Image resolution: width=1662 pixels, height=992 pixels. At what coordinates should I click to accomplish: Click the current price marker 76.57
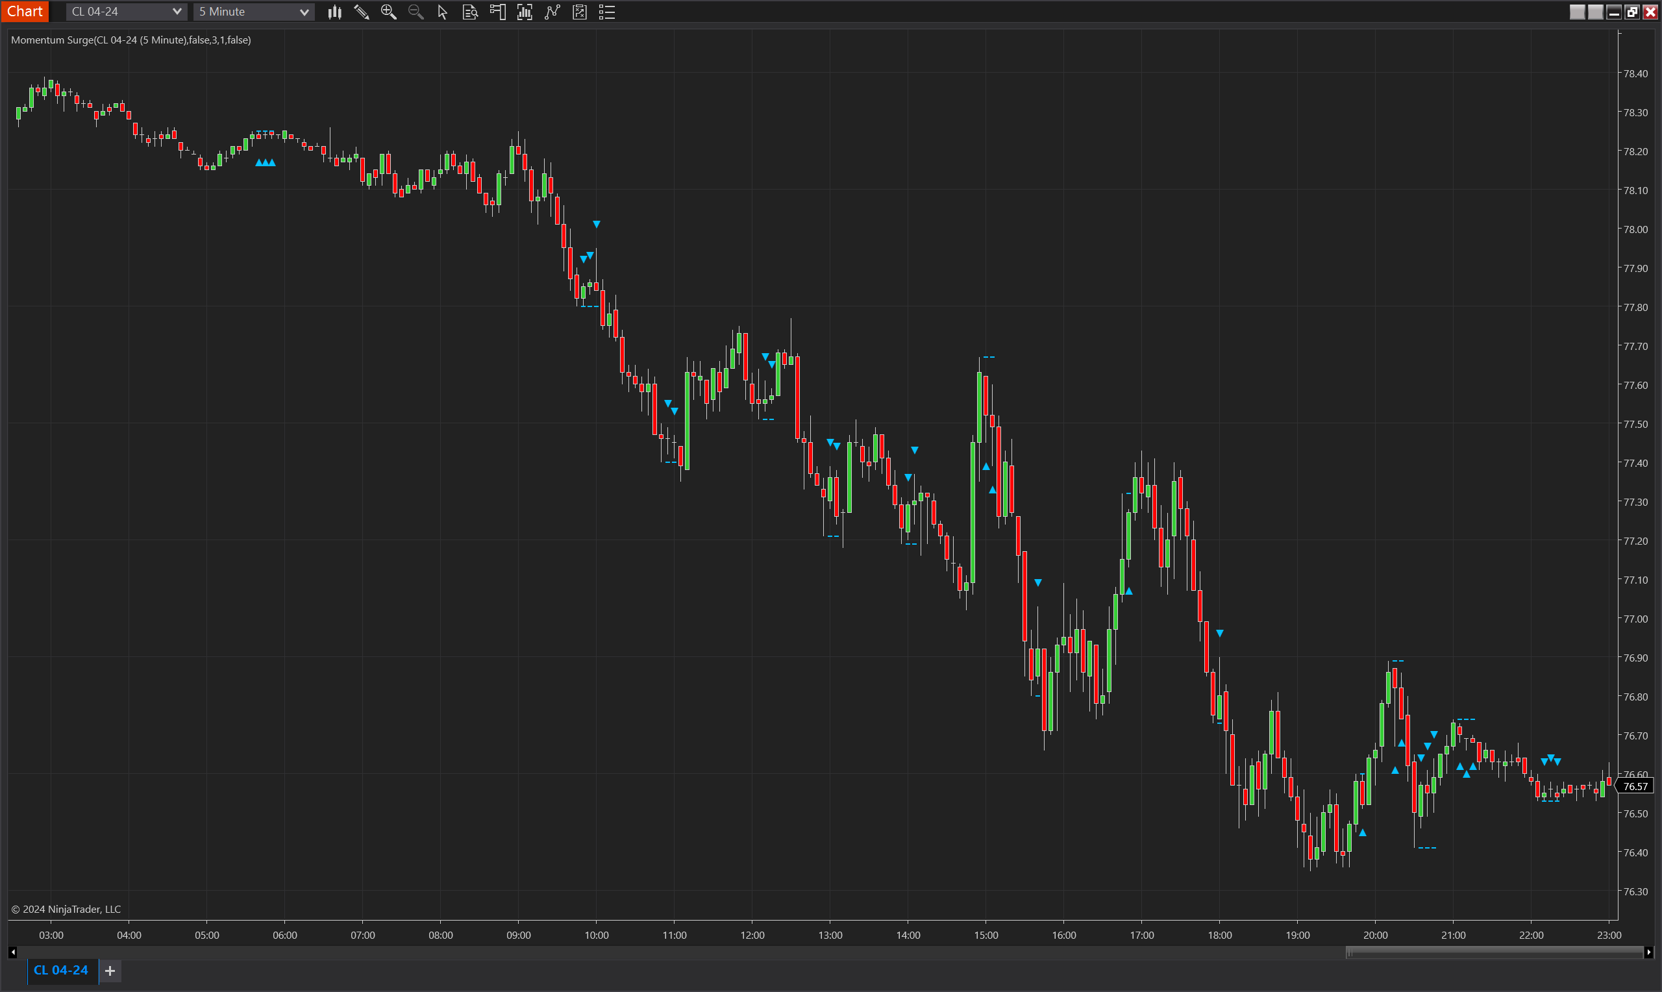coord(1635,786)
